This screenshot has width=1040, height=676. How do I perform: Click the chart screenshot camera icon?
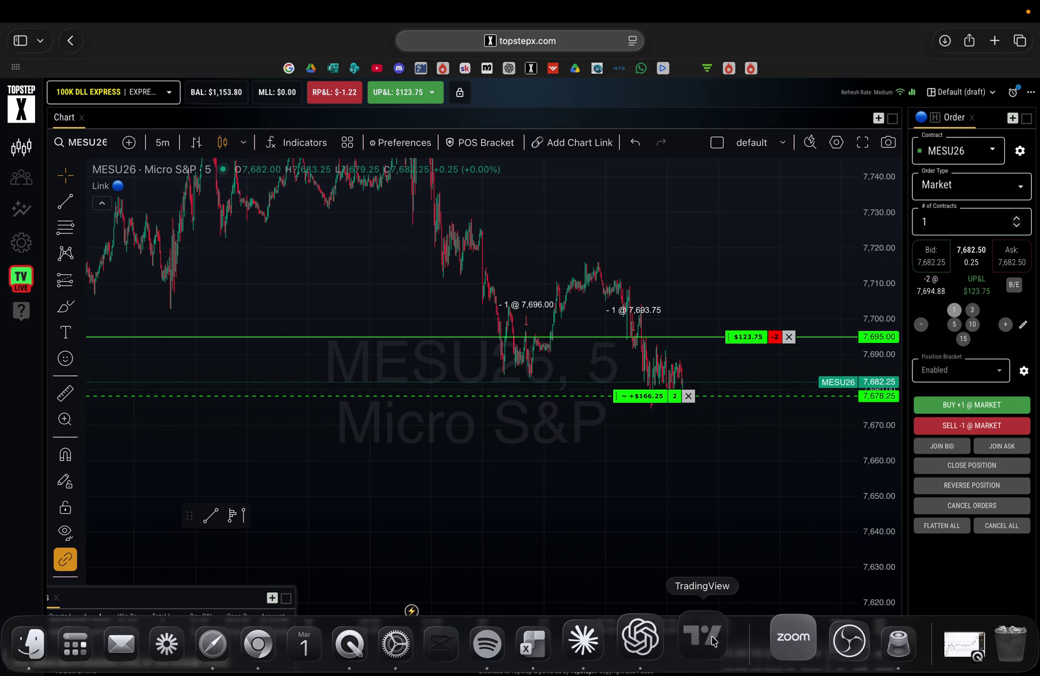(888, 143)
